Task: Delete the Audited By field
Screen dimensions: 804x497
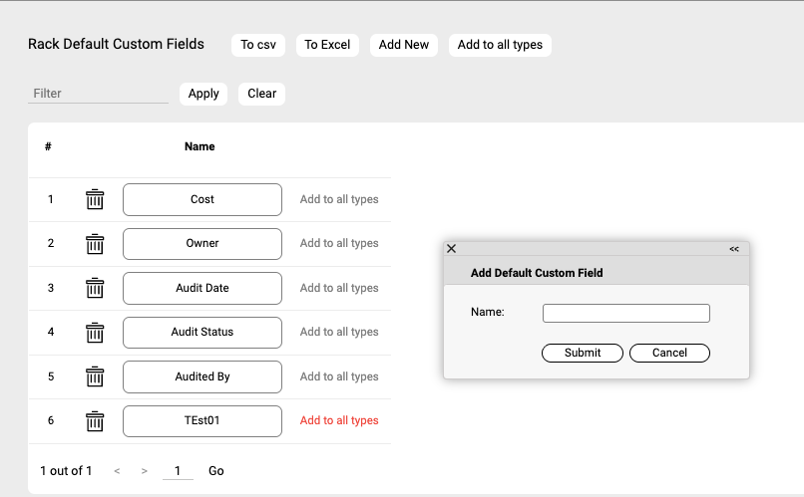Action: pos(95,376)
